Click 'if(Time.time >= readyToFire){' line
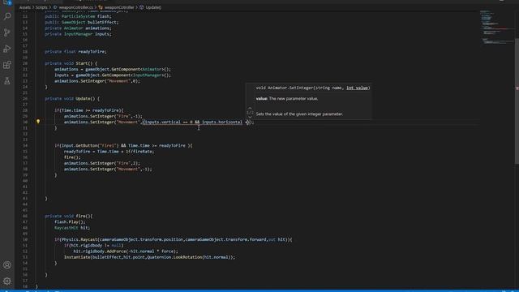 tap(89, 110)
